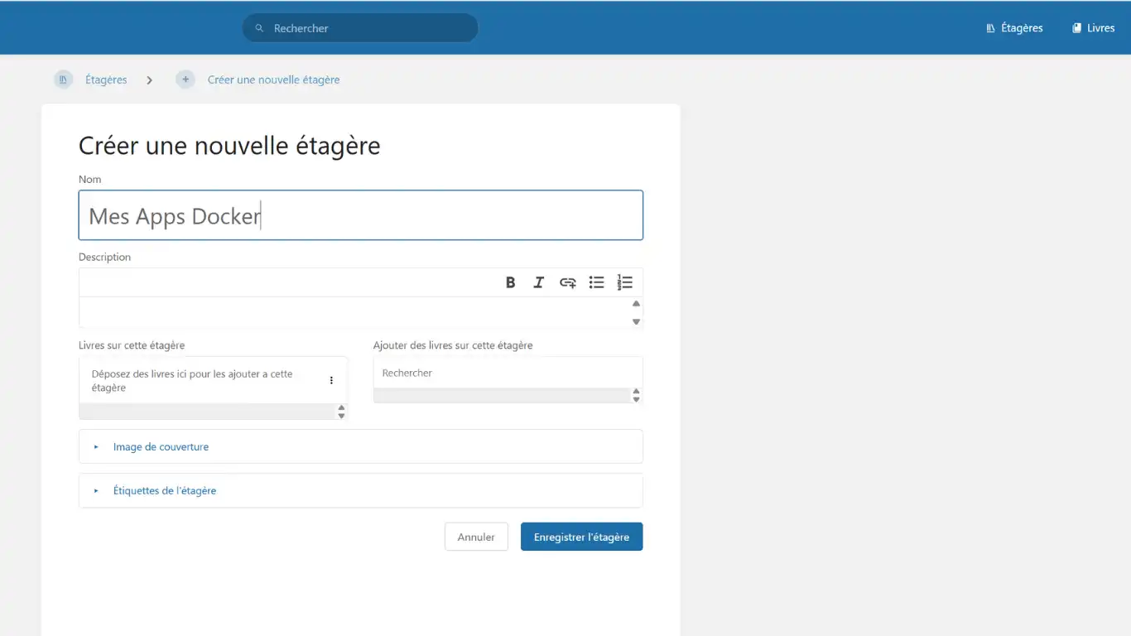
Task: Toggle bold formatting in description editor
Action: click(510, 282)
